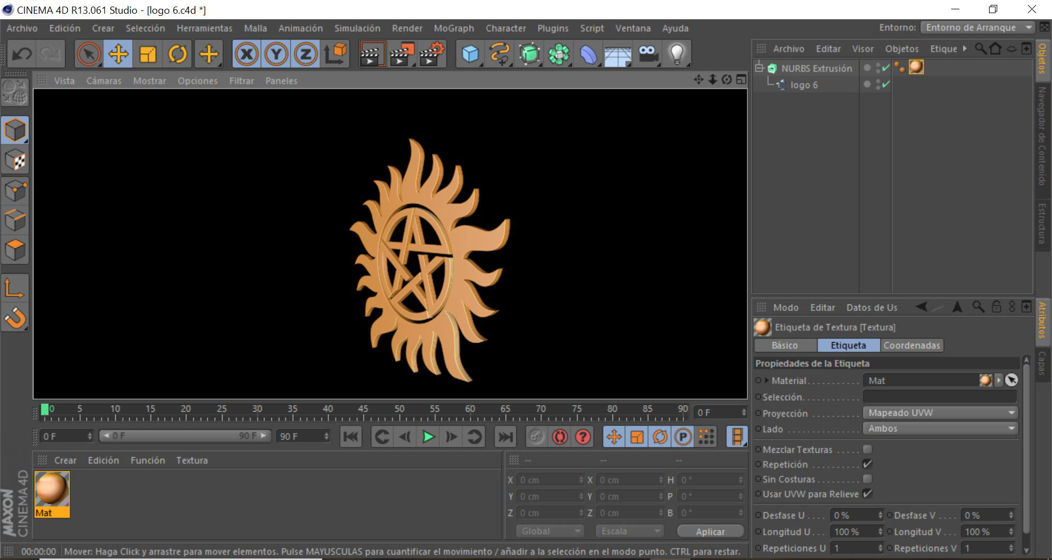Toggle Mezclar Texturas checkbox
The height and width of the screenshot is (560, 1052).
867,449
